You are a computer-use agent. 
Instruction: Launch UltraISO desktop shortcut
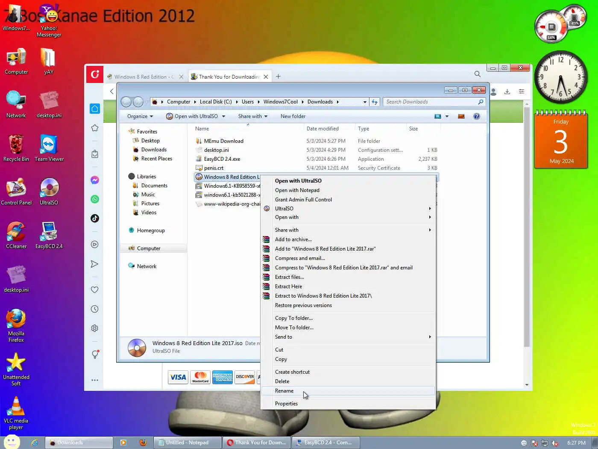(x=49, y=192)
